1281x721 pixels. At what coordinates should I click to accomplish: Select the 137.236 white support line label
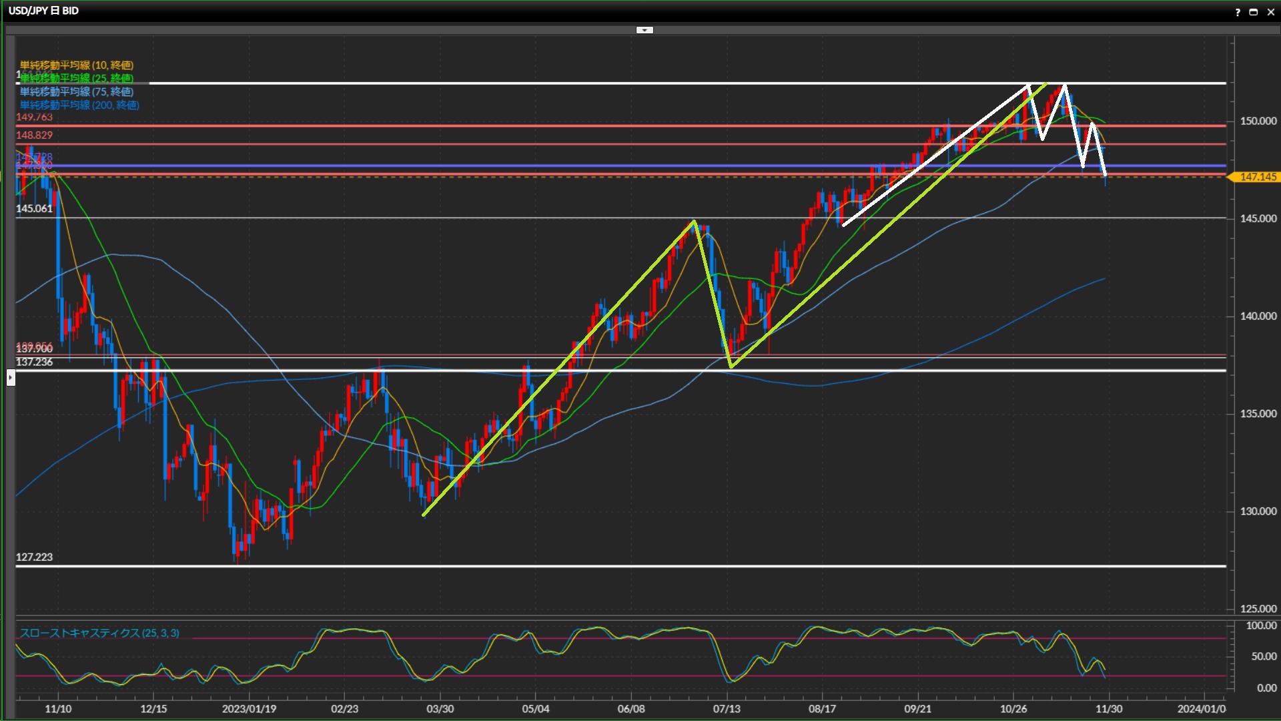pos(34,362)
